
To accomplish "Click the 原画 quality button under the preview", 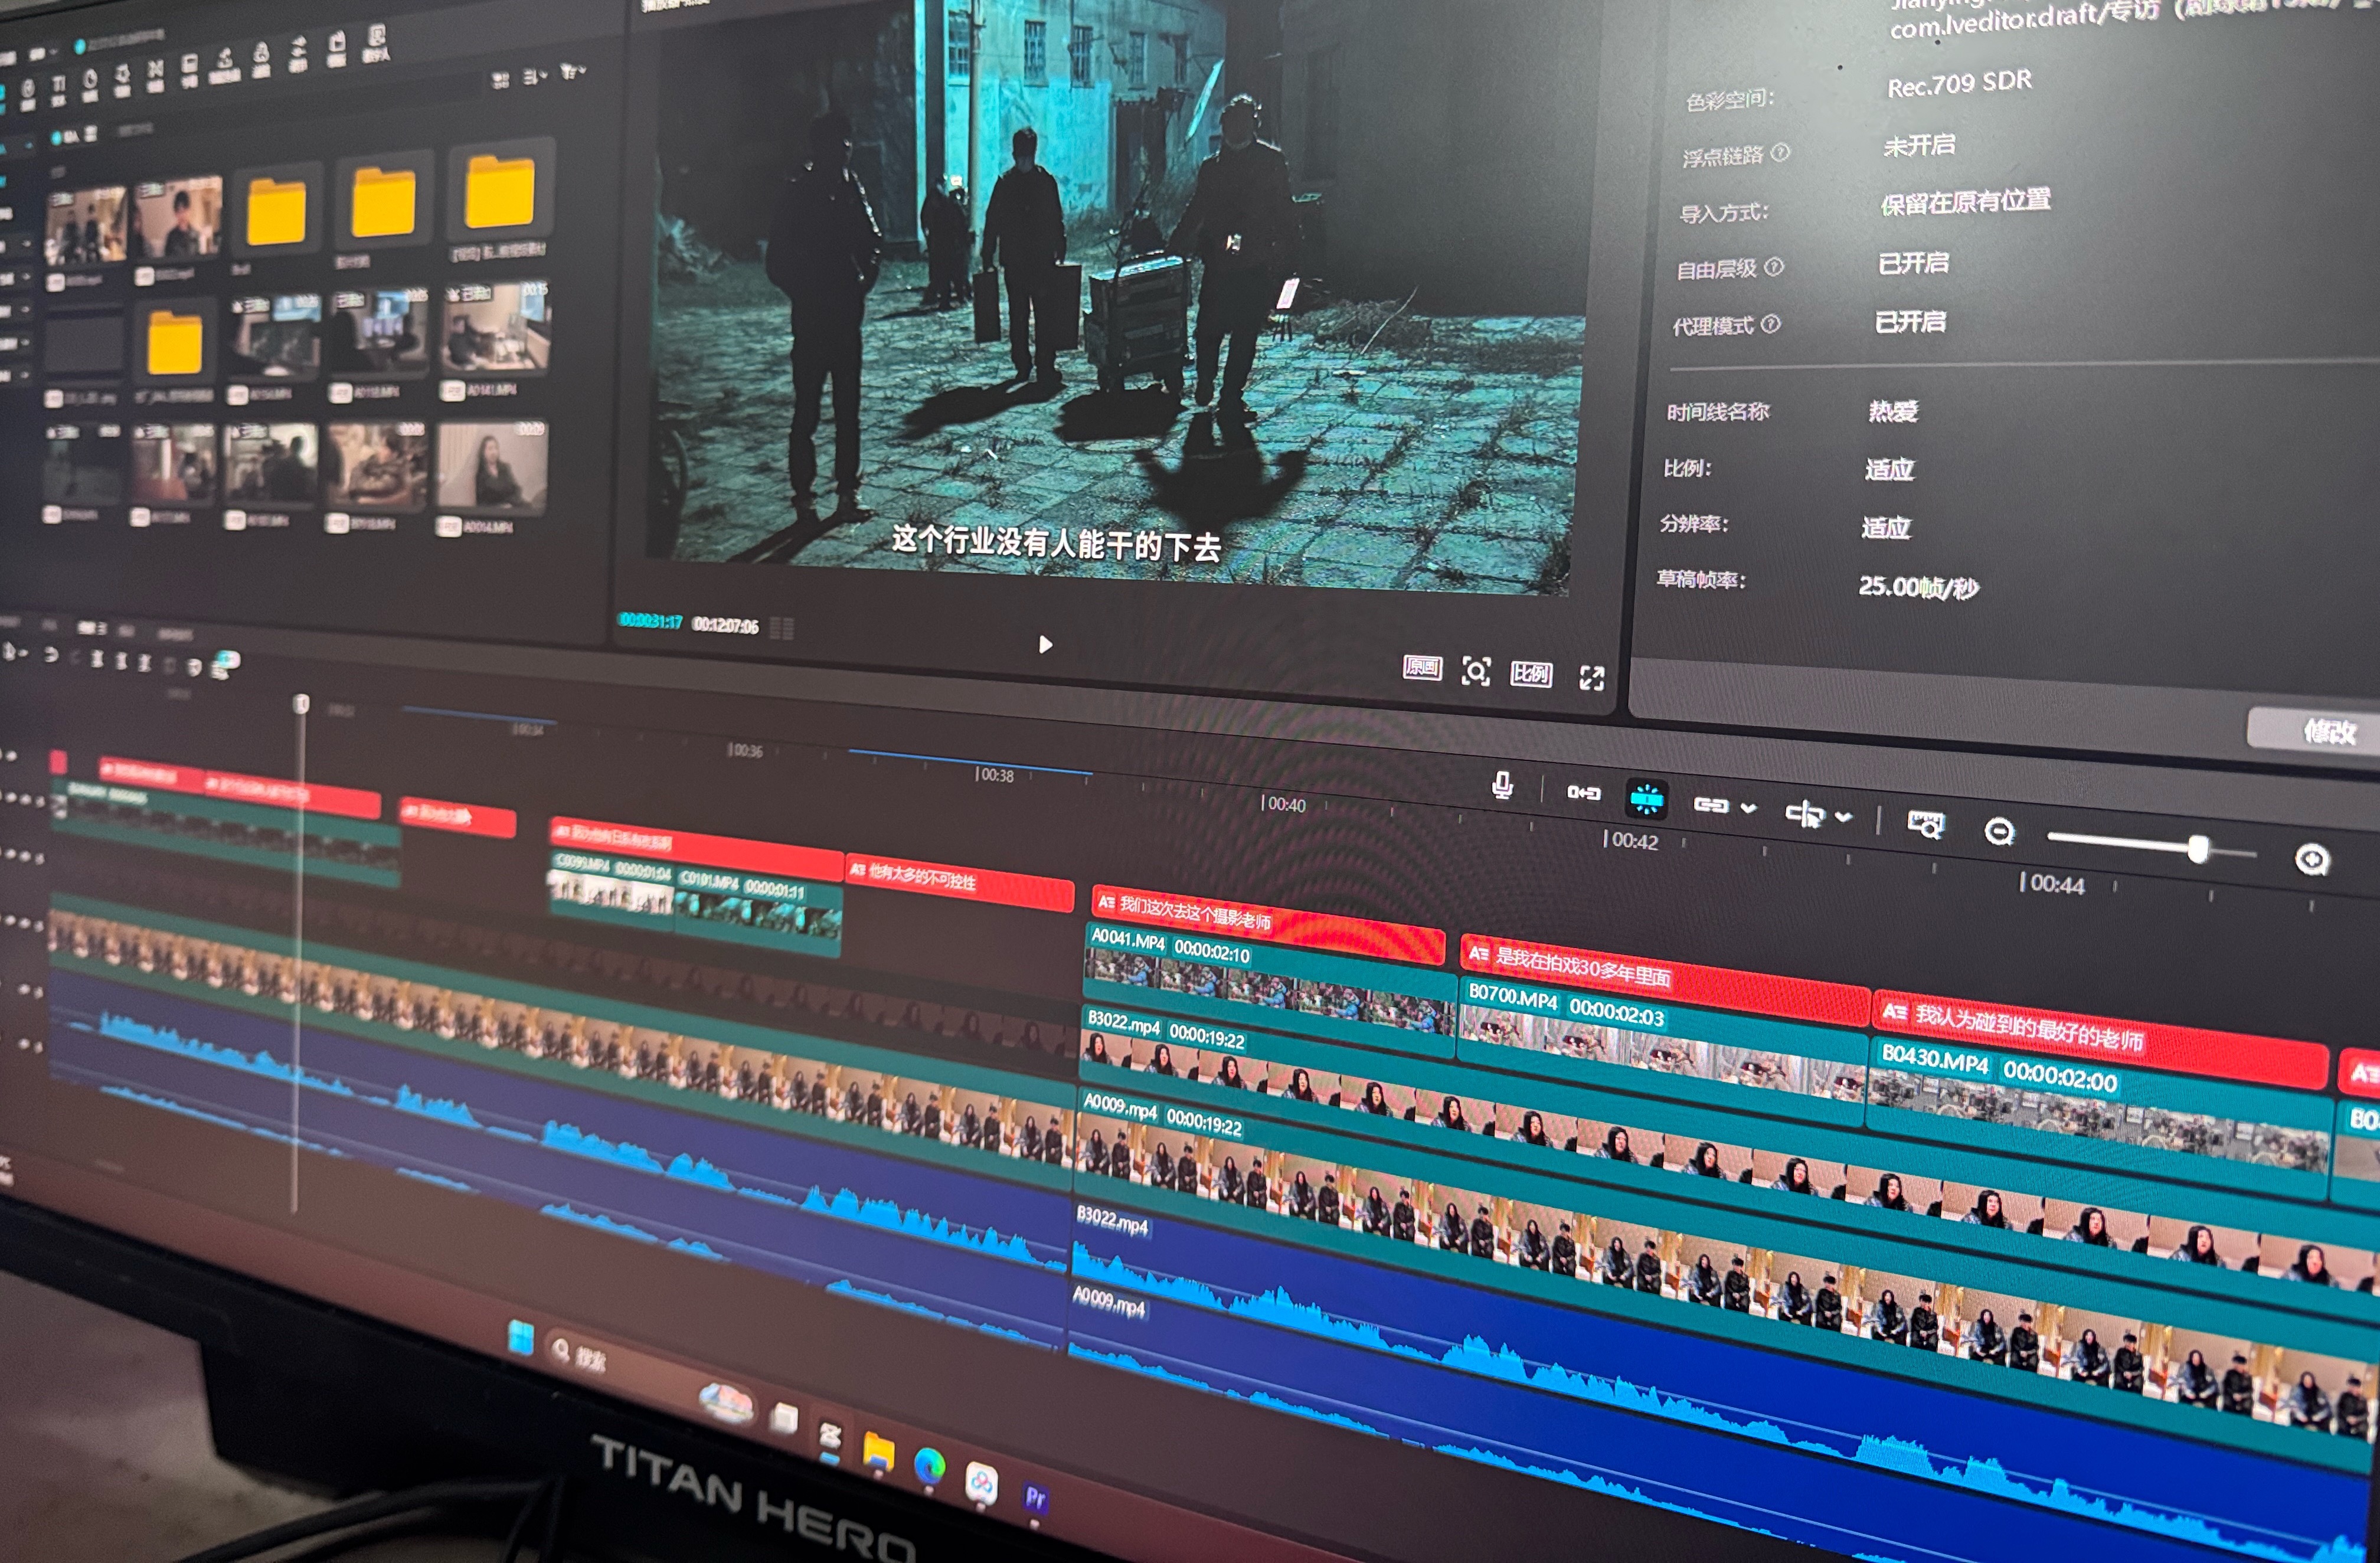I will (x=1422, y=667).
